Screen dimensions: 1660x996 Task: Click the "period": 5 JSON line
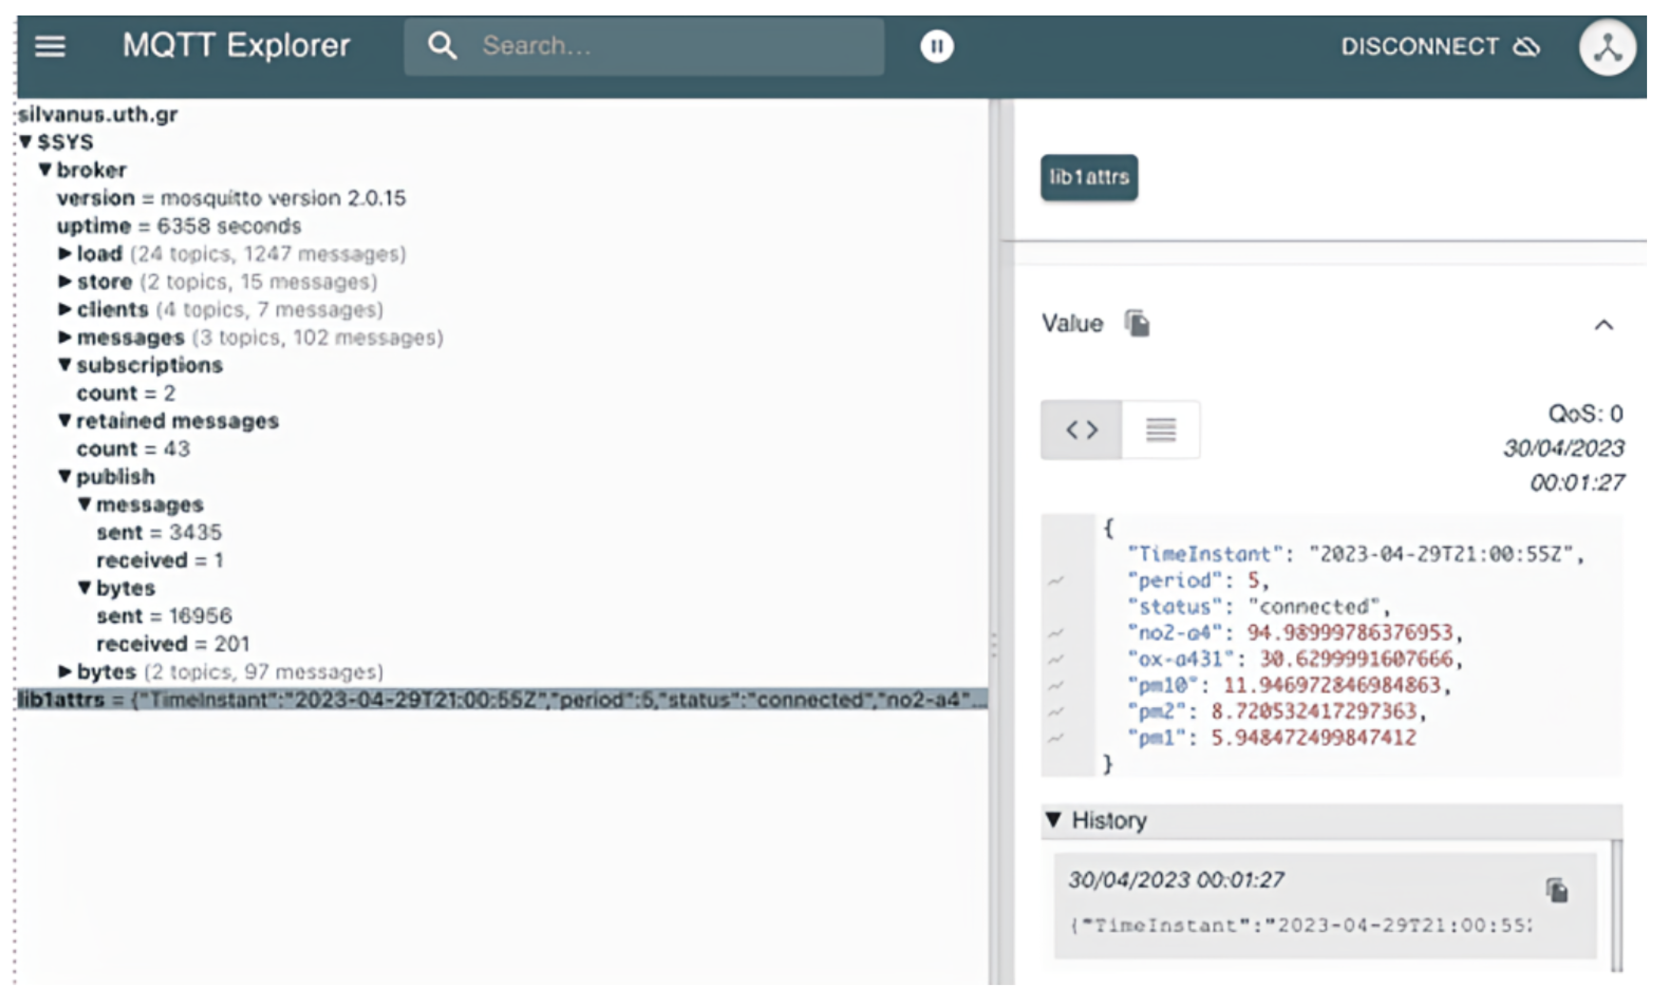1198,580
